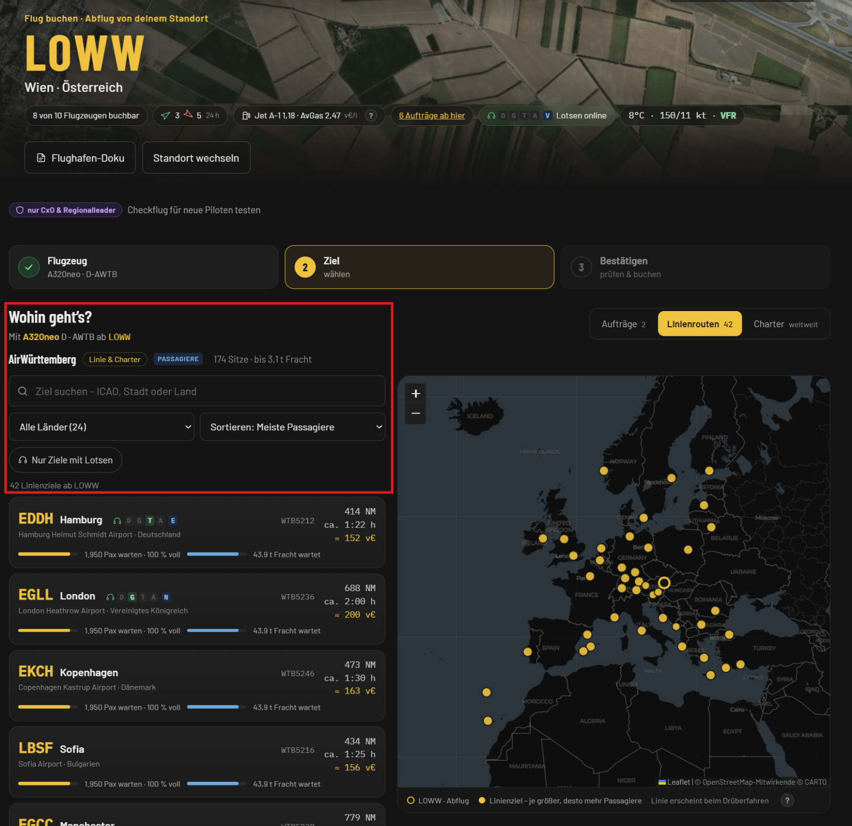The width and height of the screenshot is (852, 826).
Task: Select the EDDH Hamburg route card
Action: click(x=197, y=532)
